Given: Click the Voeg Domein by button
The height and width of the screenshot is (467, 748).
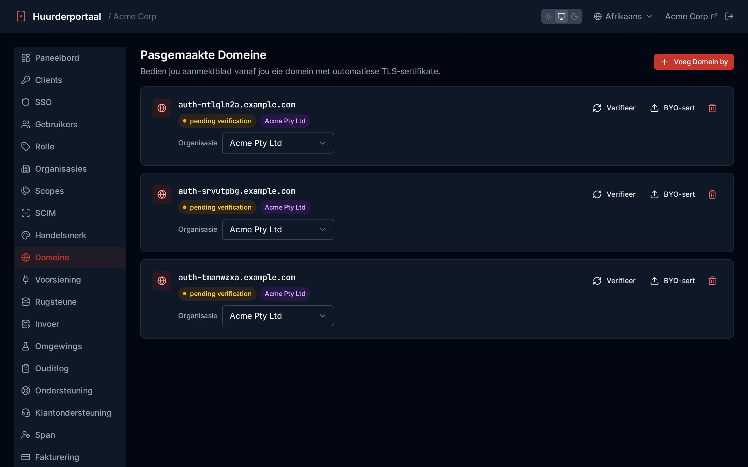Looking at the screenshot, I should (x=694, y=62).
